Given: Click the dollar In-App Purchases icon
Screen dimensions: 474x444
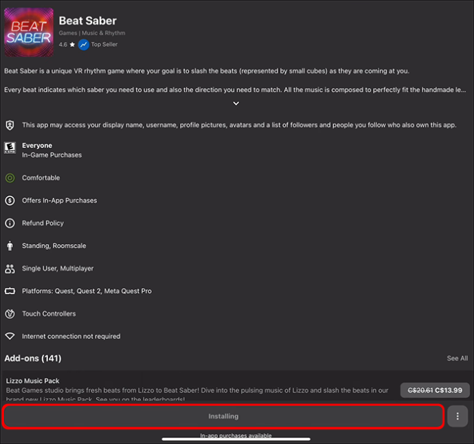Looking at the screenshot, I should click(10, 201).
